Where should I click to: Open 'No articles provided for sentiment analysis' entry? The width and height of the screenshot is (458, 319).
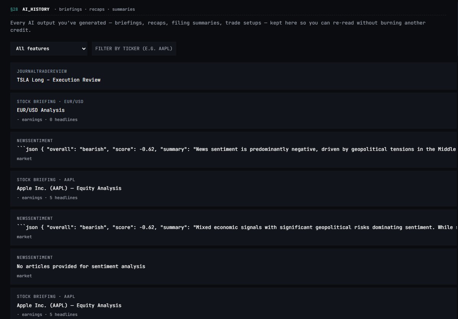(x=234, y=267)
